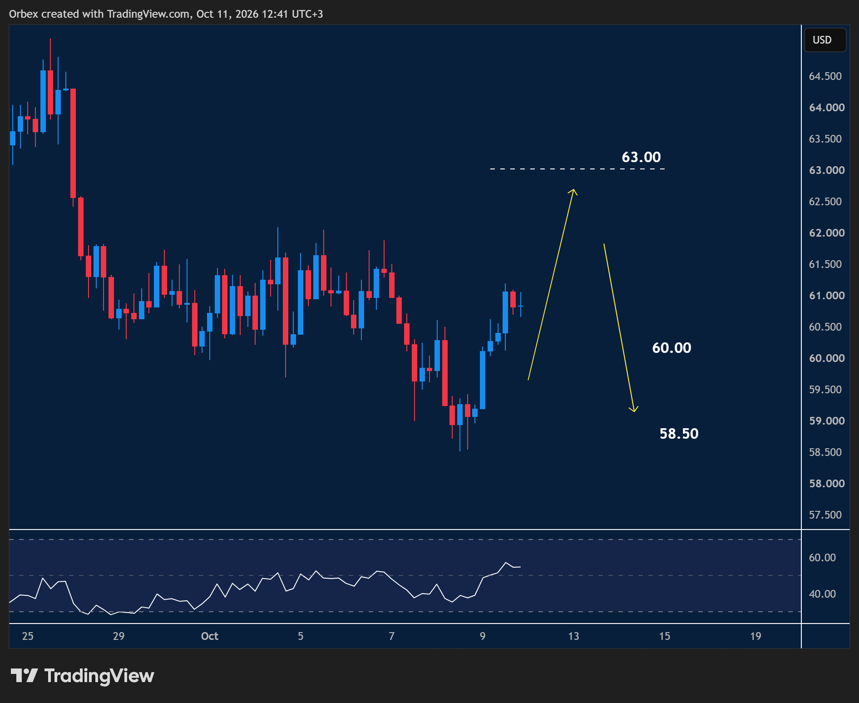Click the 7 date axis label
The height and width of the screenshot is (703, 859).
tap(391, 636)
